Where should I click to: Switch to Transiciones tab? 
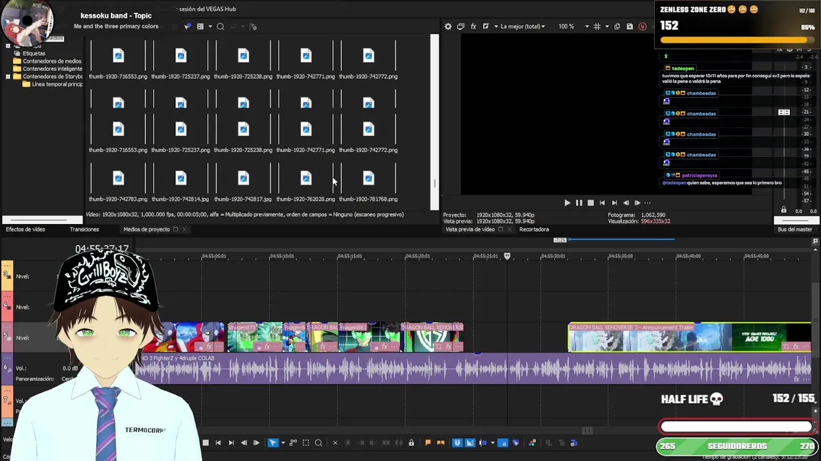tap(84, 229)
